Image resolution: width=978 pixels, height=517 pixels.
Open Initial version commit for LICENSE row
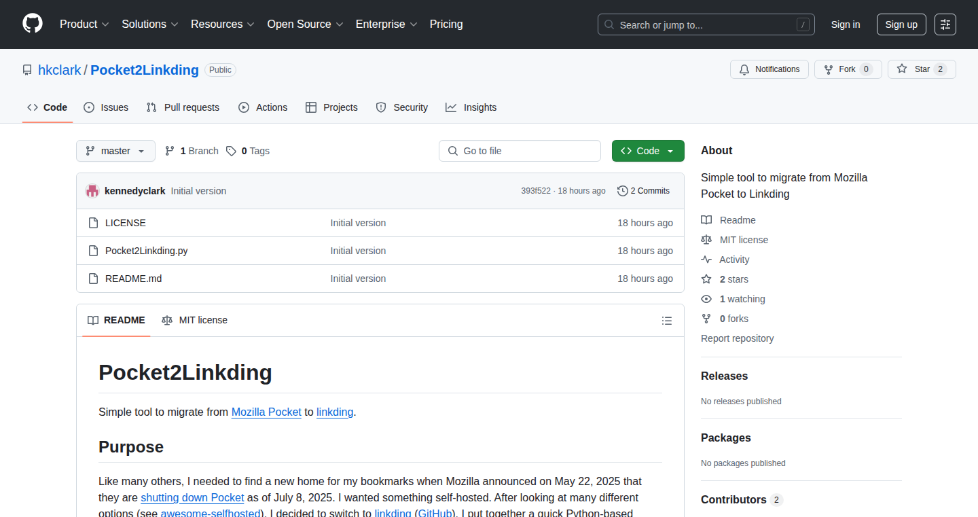[x=358, y=223]
